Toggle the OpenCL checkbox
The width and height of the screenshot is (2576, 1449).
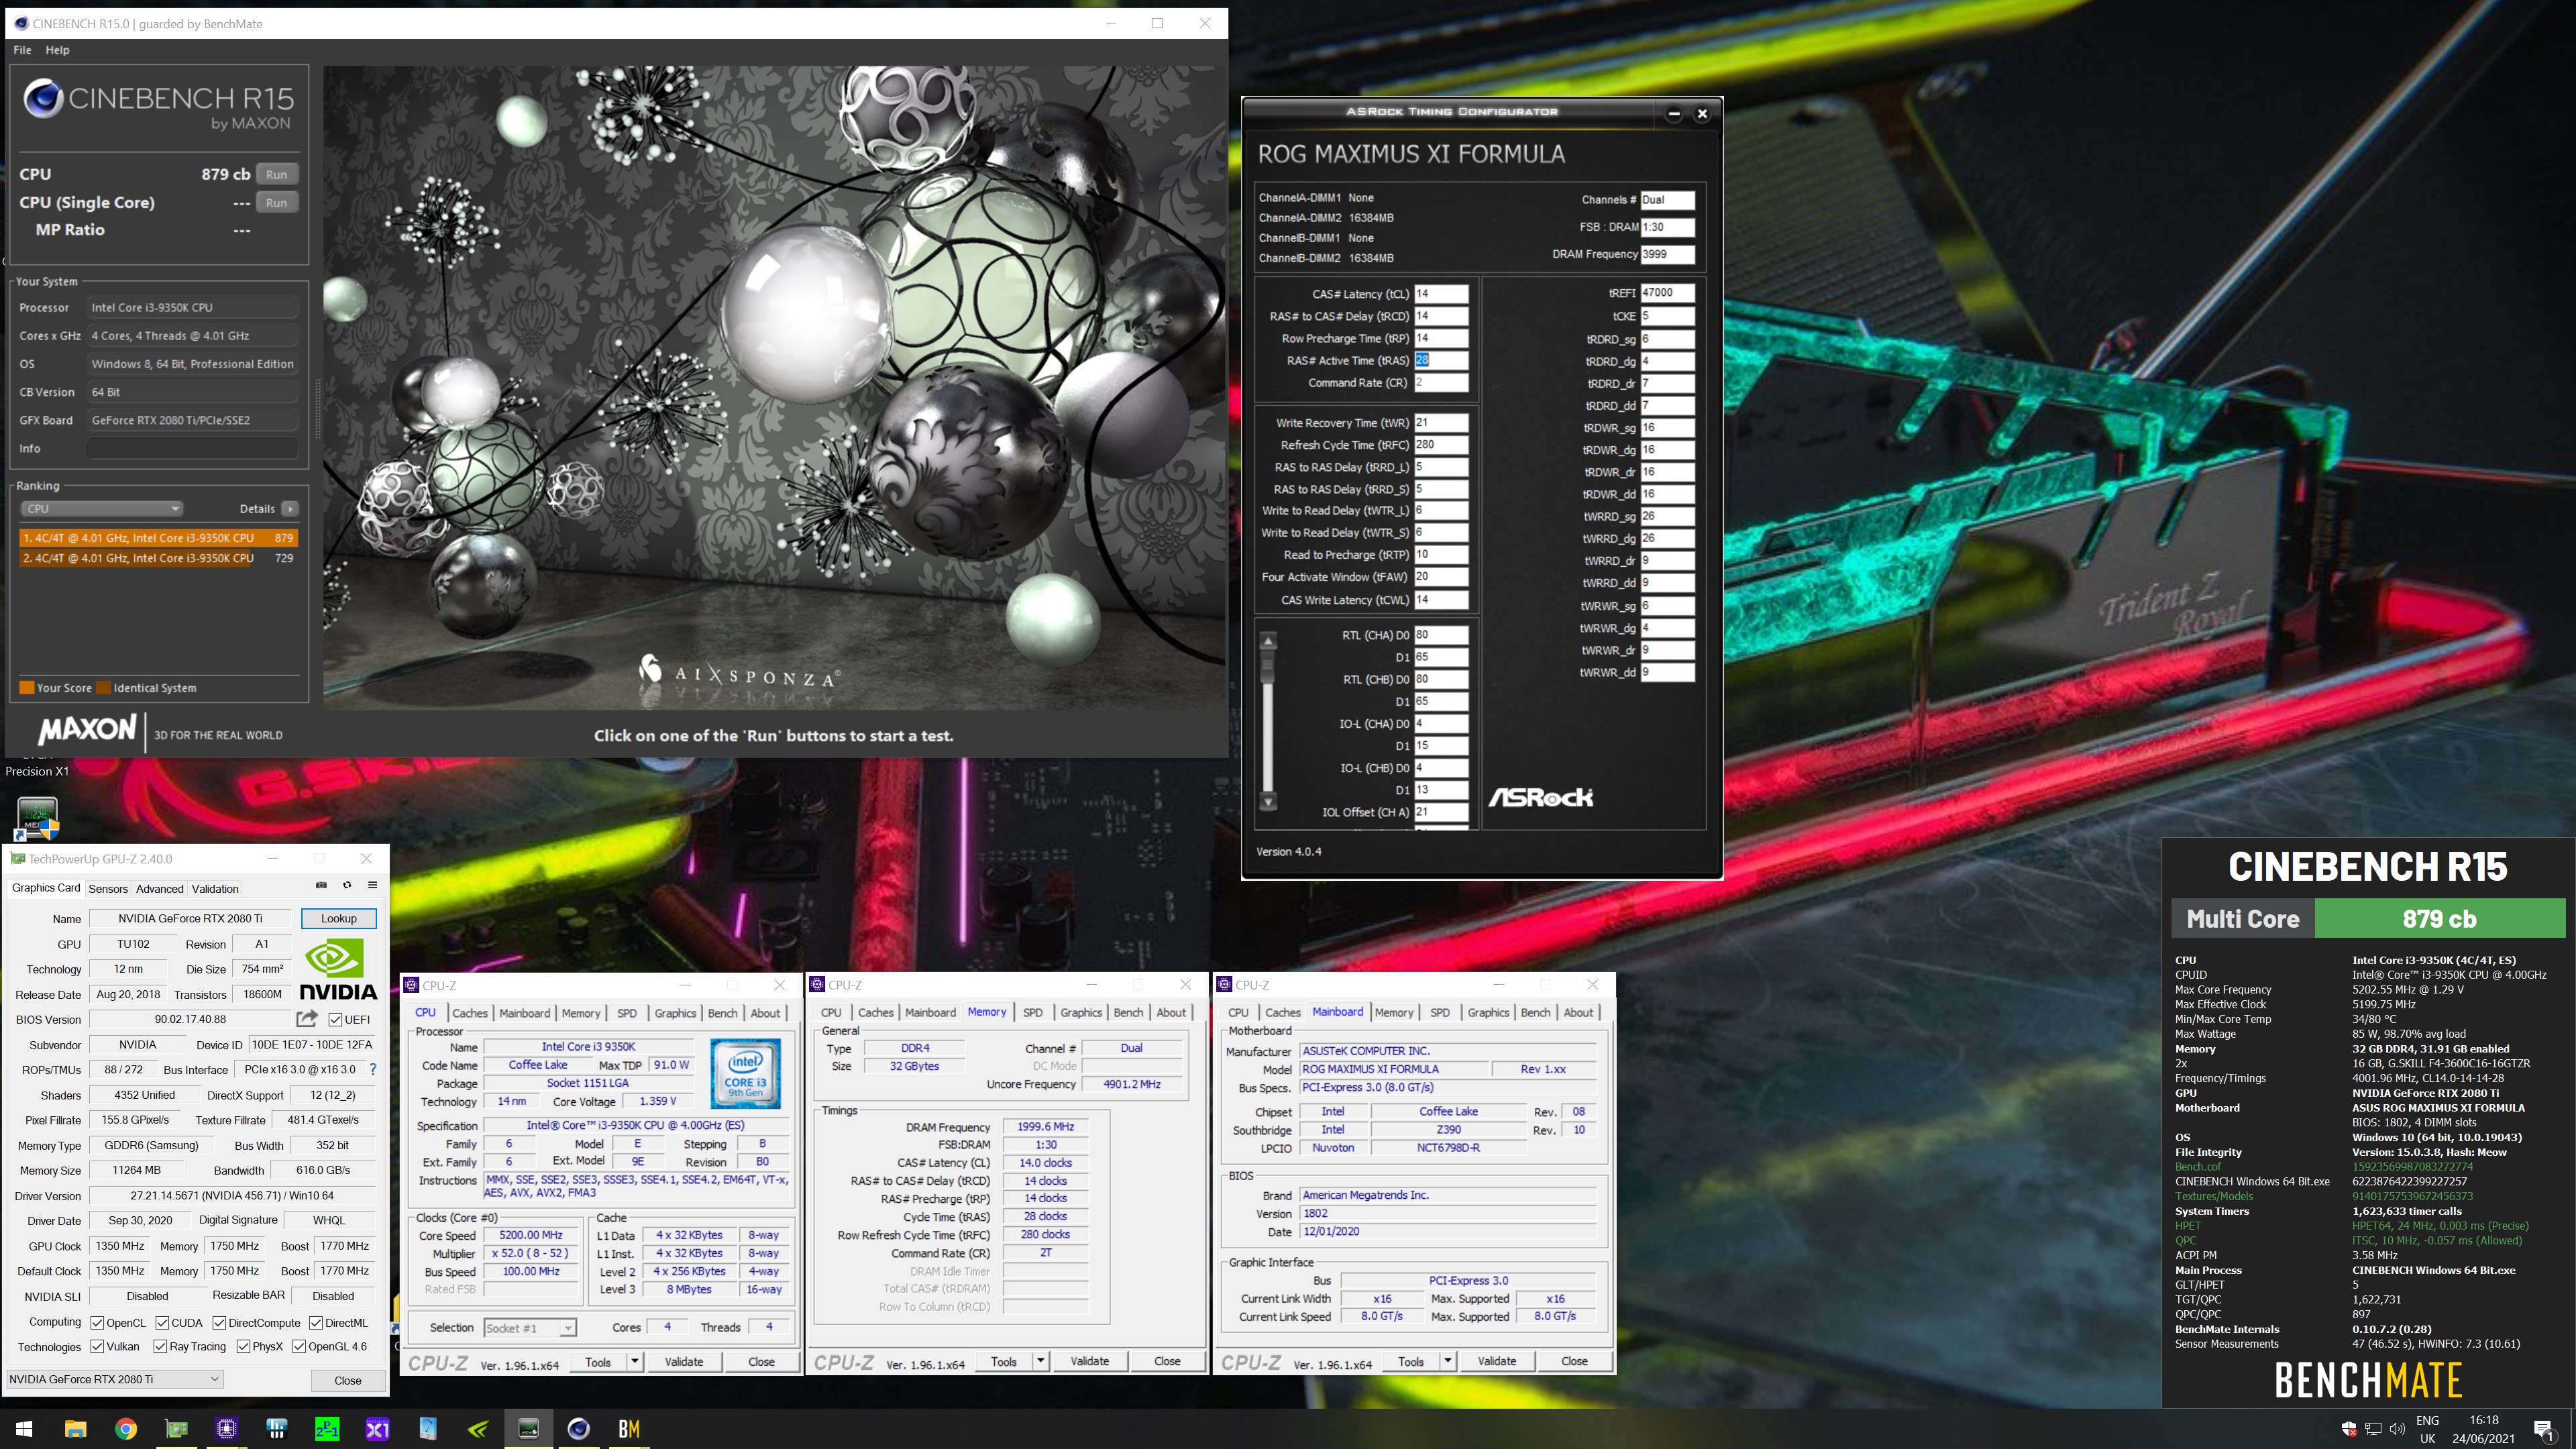[x=97, y=1322]
